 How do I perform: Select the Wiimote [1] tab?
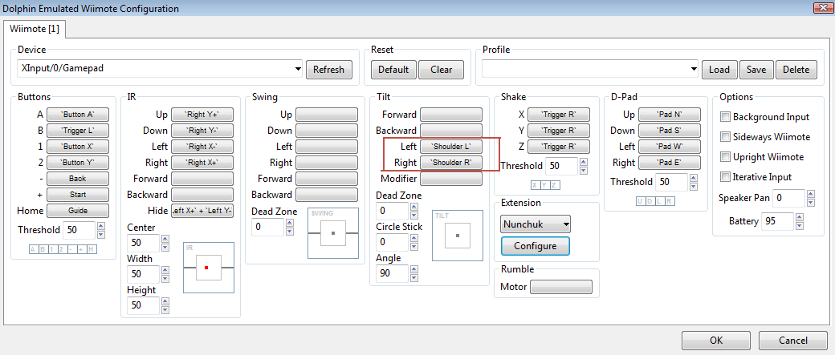pos(35,29)
